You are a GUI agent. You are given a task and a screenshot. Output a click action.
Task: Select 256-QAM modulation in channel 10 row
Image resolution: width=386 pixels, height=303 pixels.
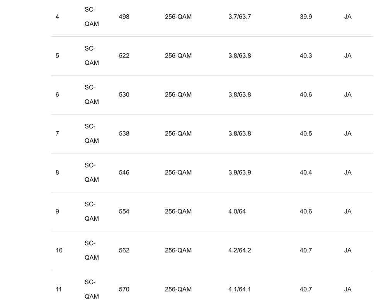178,251
